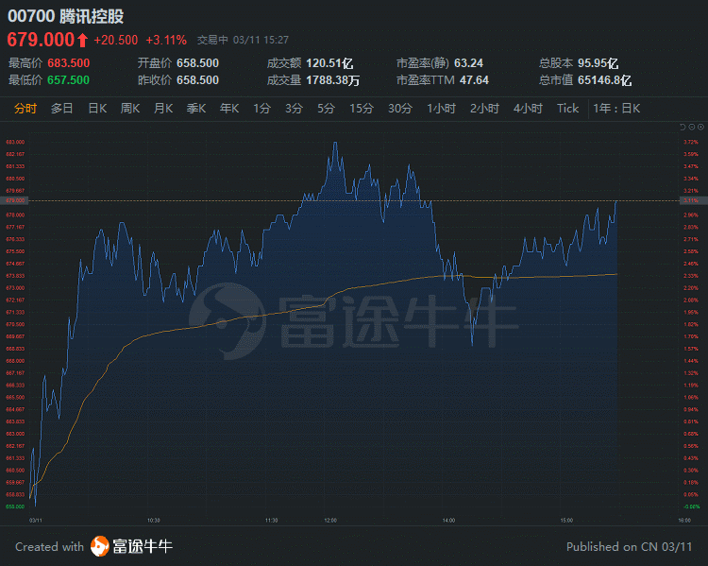Click the 12:00 time axis label
708x566 pixels.
pos(330,521)
